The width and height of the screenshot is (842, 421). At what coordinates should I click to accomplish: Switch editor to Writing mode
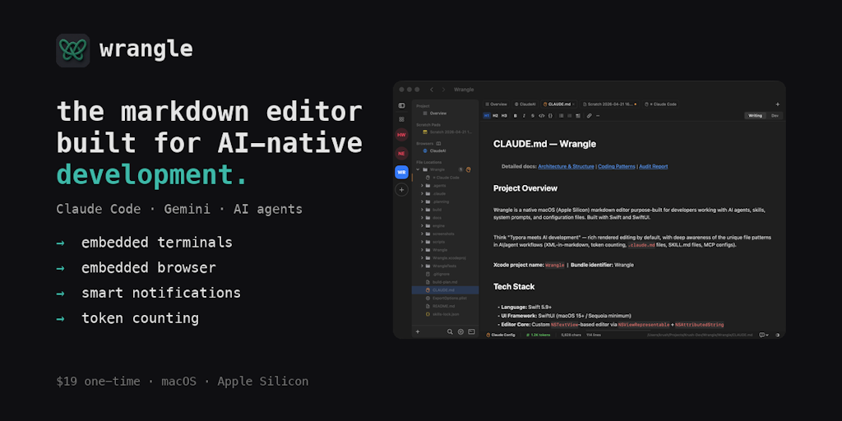tap(754, 116)
